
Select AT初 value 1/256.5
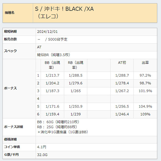tap(122, 106)
